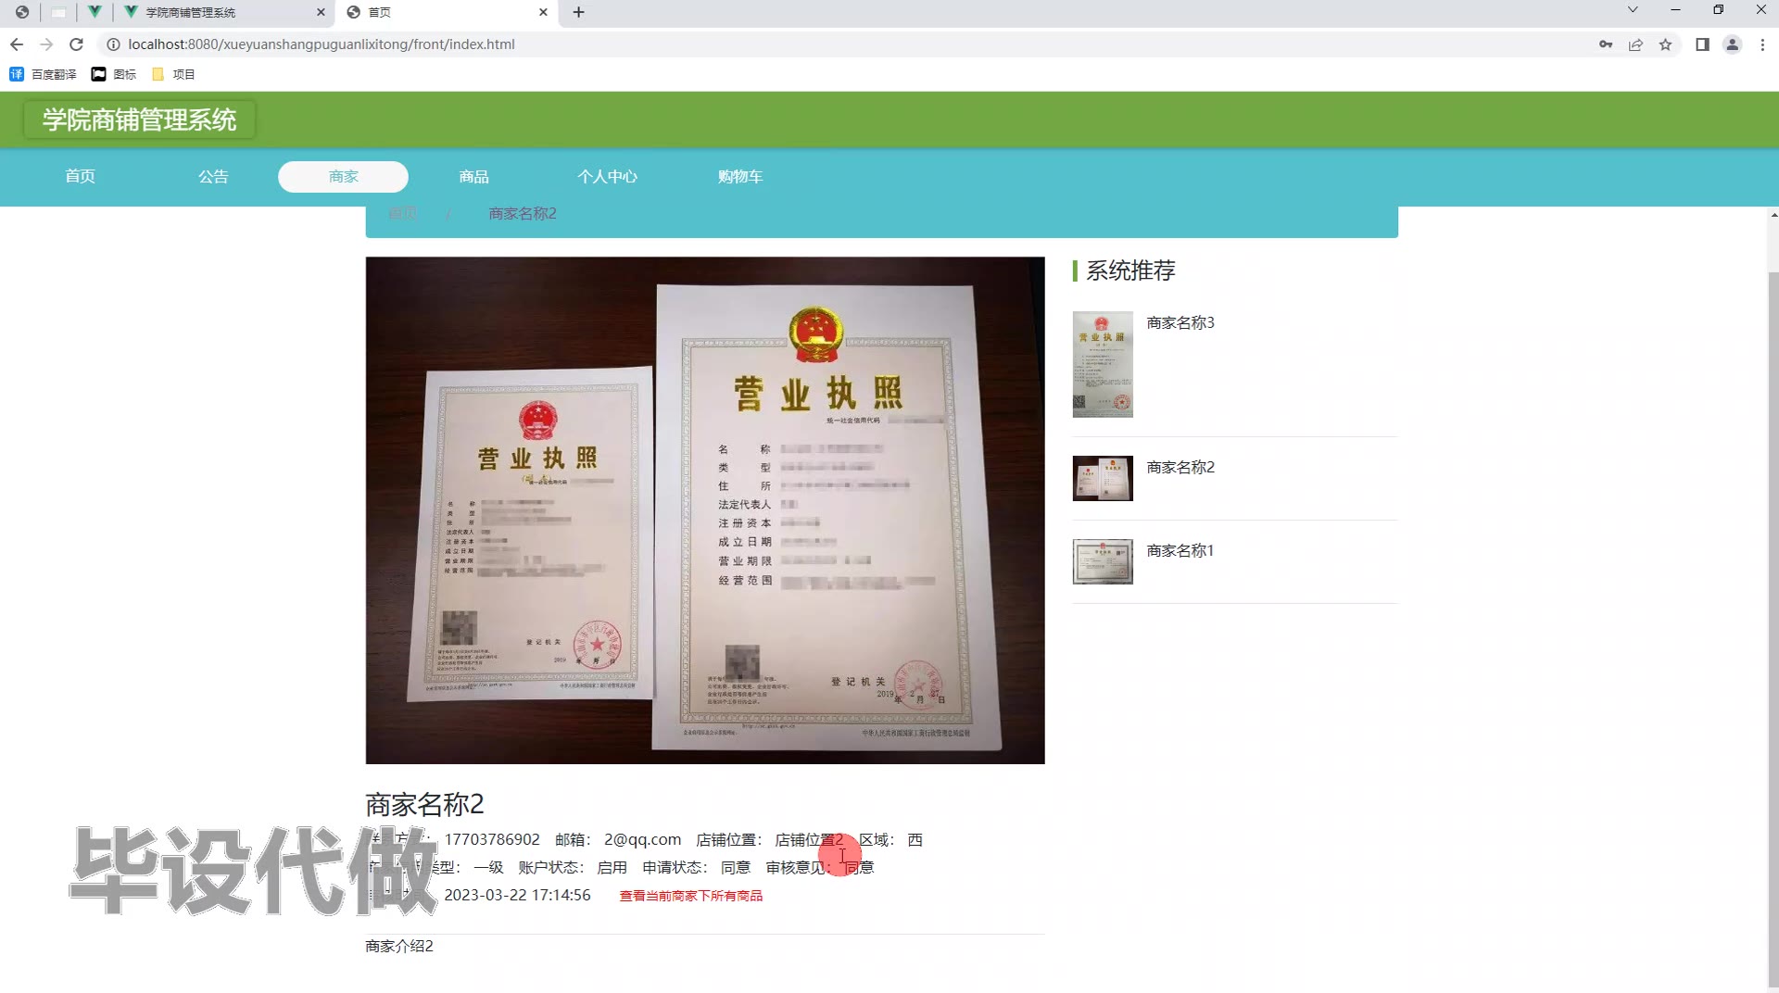Click the 商家名称2 recommendation title
The height and width of the screenshot is (993, 1779).
[x=1180, y=467]
